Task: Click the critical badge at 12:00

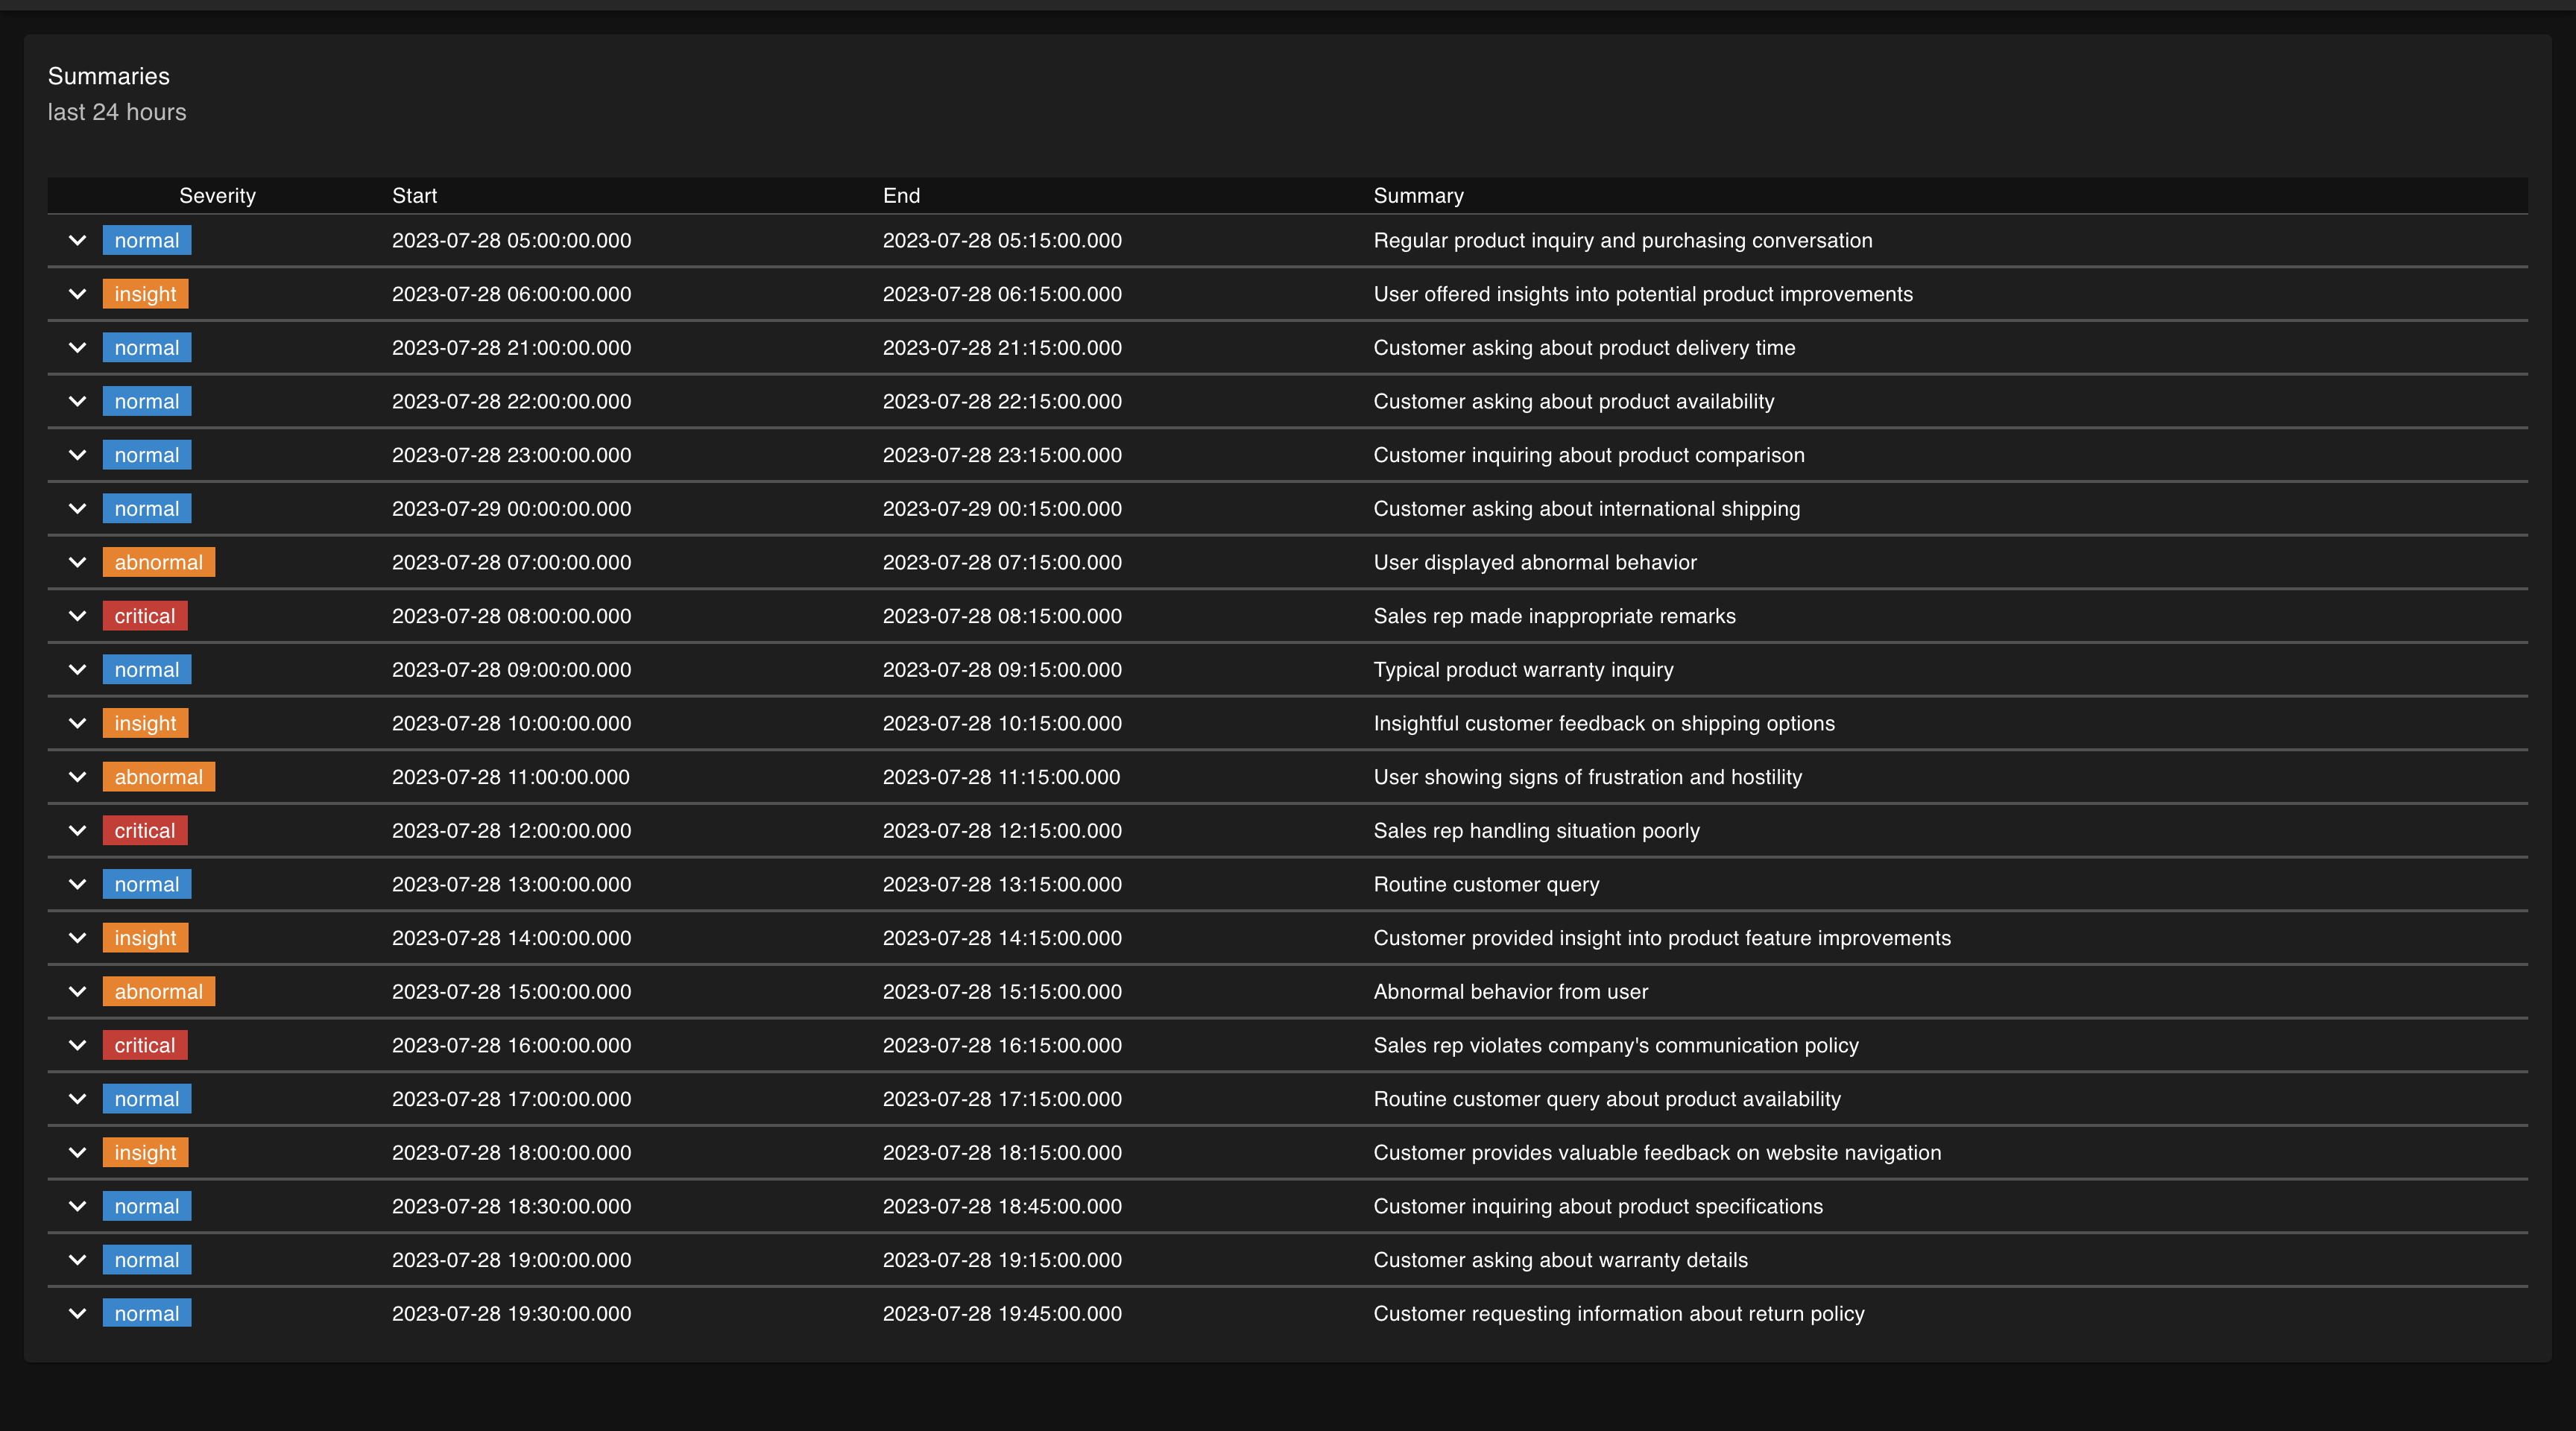Action: click(145, 831)
